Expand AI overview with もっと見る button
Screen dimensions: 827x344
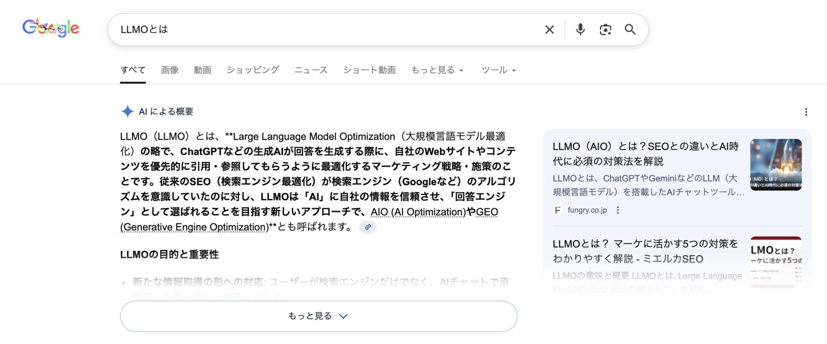(318, 316)
